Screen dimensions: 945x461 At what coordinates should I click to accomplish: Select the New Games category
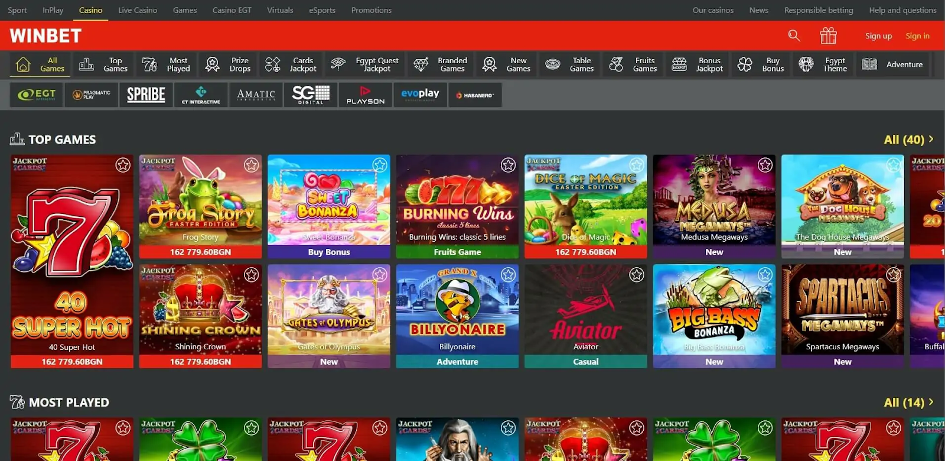[507, 64]
